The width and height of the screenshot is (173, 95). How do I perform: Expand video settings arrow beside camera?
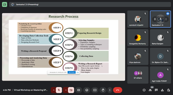point(66,90)
